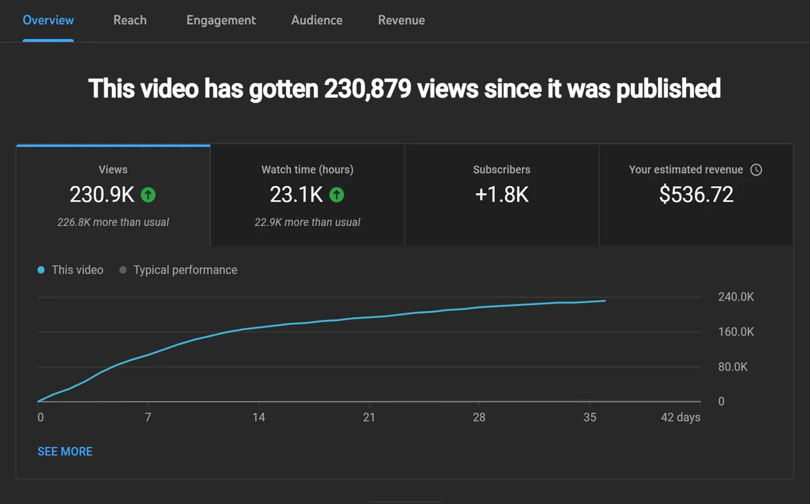Viewport: 810px width, 504px height.
Task: Open the SEE MORE link
Action: (x=65, y=451)
